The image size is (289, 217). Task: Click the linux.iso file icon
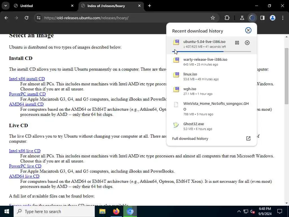[176, 75]
